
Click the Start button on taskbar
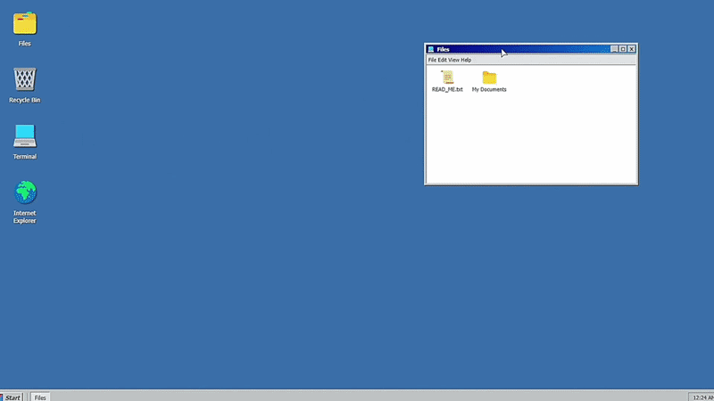tap(11, 397)
